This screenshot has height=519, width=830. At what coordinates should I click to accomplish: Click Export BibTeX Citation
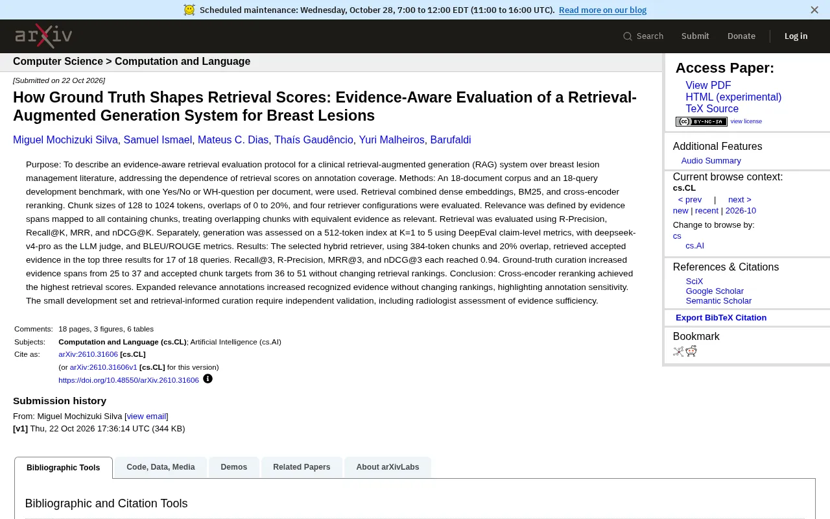721,318
